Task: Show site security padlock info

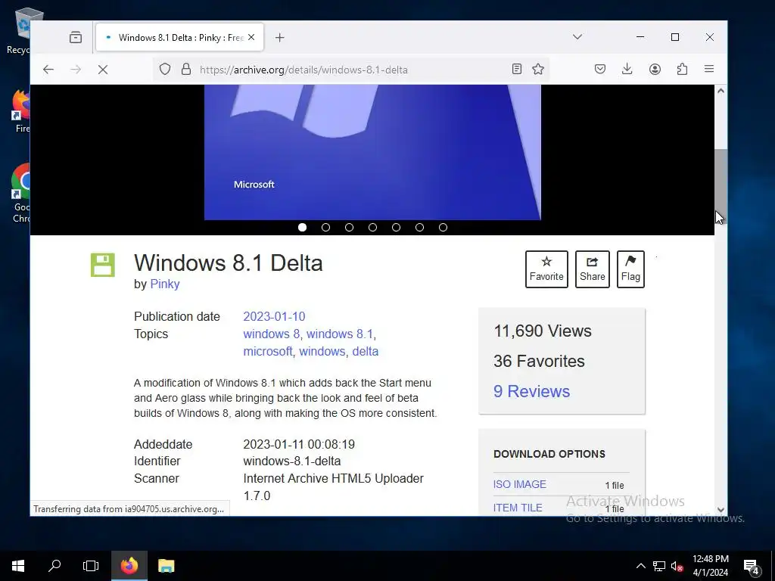Action: [186, 69]
